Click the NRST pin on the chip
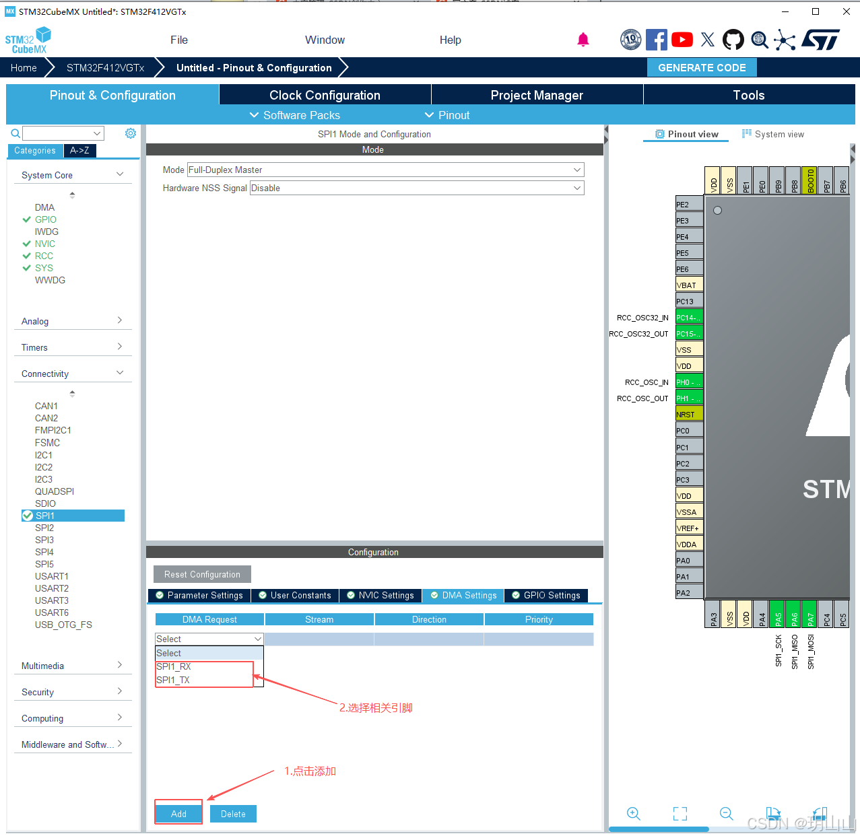This screenshot has width=860, height=838. tap(690, 414)
